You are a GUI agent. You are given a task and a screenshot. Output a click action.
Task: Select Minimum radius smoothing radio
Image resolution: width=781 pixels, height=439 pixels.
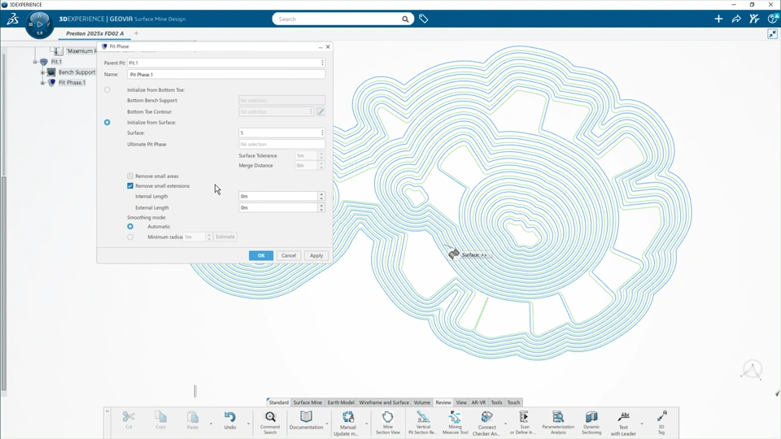(x=130, y=237)
